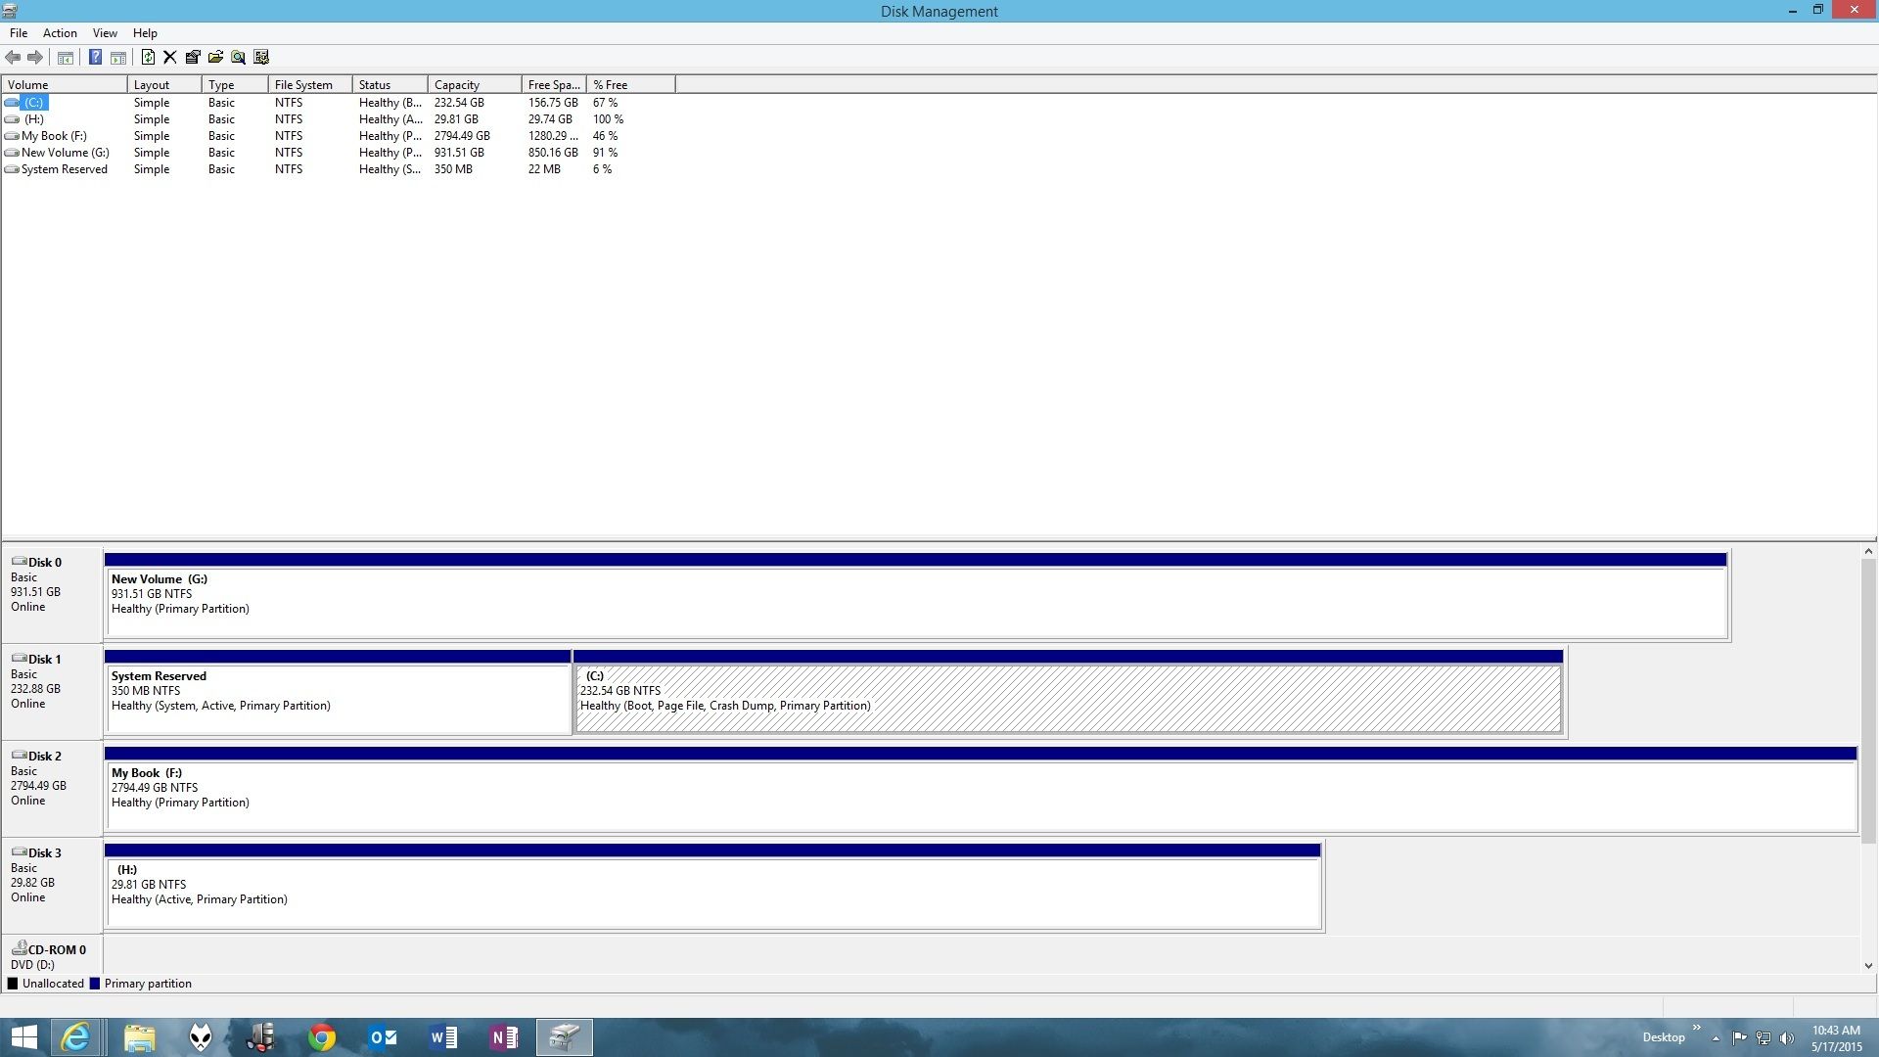Viewport: 1879px width, 1057px height.
Task: Select the System Reserved partition block
Action: (x=338, y=692)
